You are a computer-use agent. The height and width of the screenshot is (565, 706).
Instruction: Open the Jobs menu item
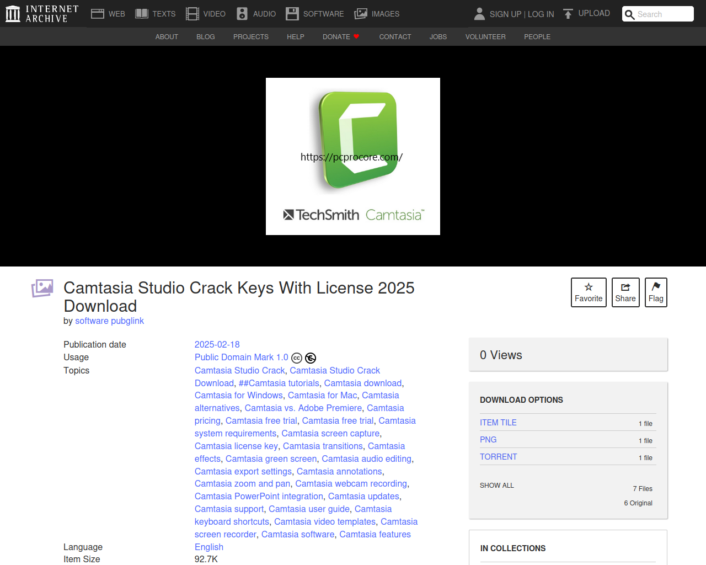click(438, 37)
